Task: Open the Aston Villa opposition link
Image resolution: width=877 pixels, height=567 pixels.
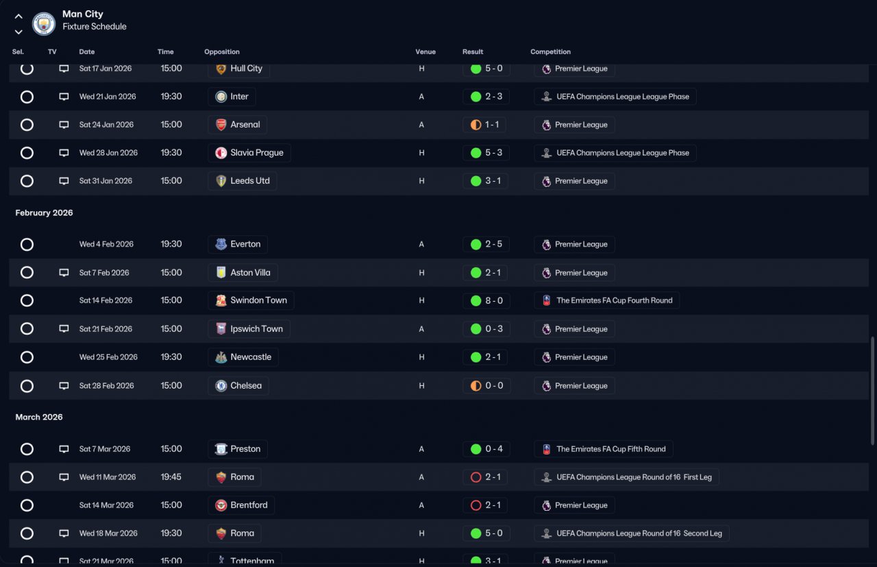Action: coord(243,273)
